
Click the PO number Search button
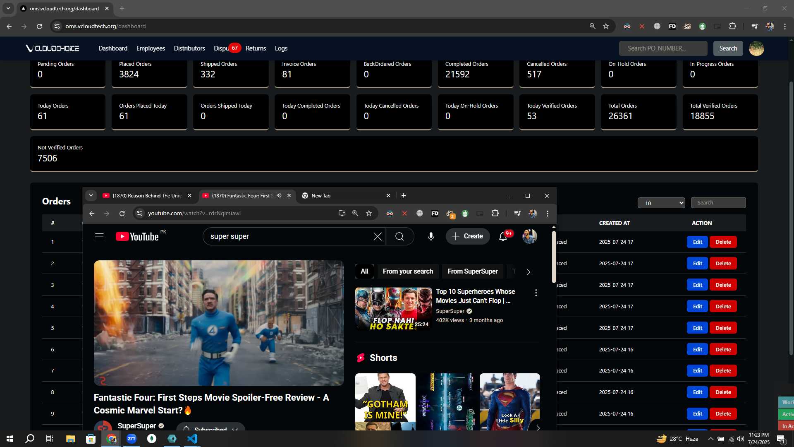click(728, 48)
